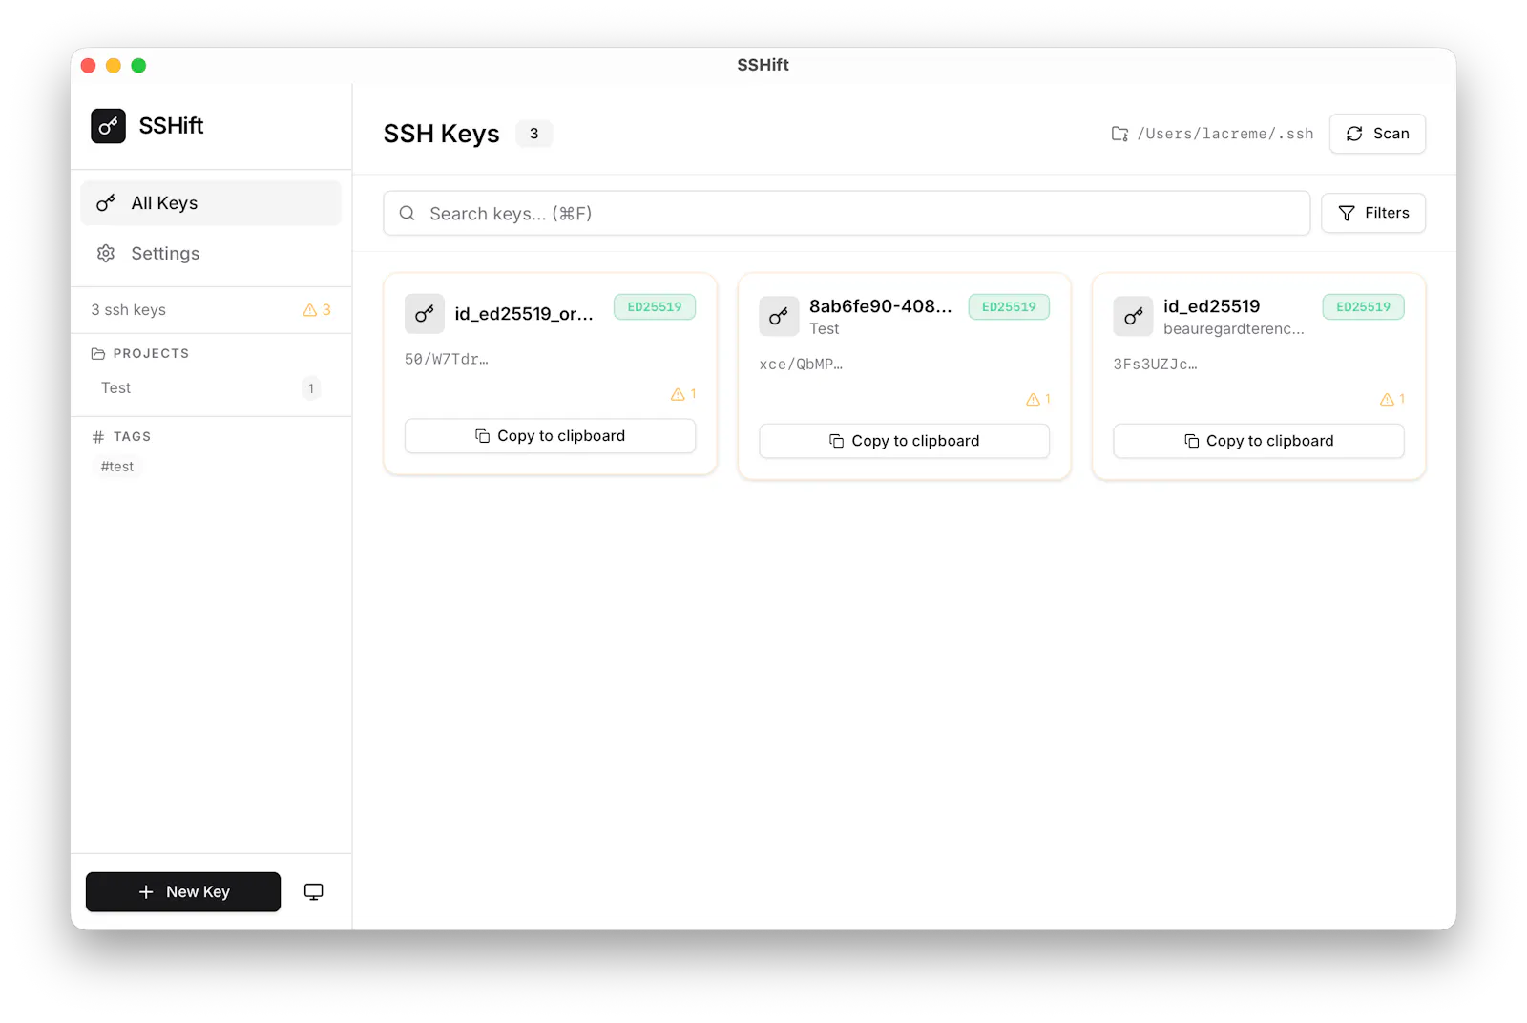Focus the Search keys field
Viewport: 1527px width, 1023px height.
pos(847,214)
